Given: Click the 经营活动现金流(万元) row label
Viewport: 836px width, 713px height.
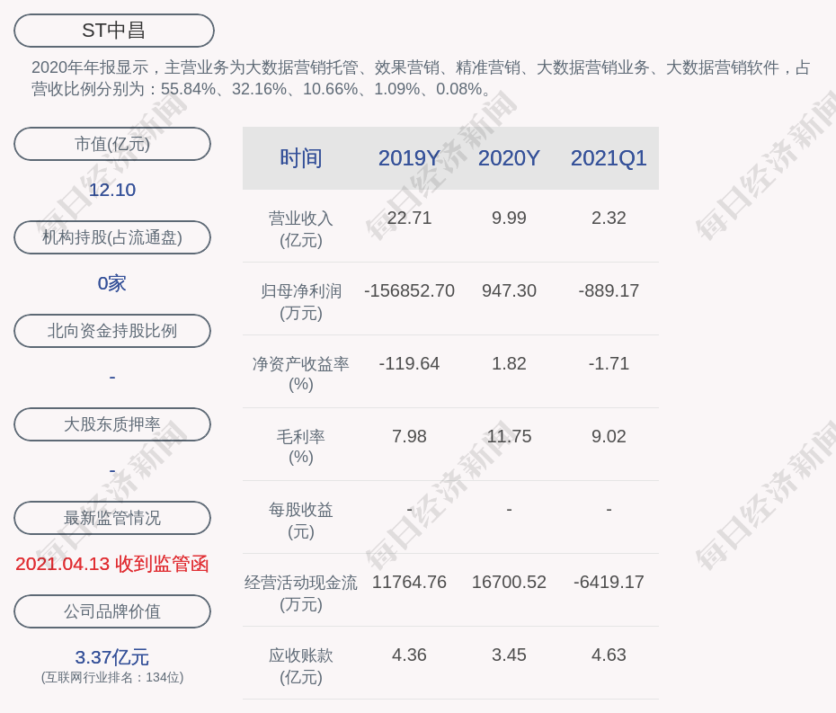Looking at the screenshot, I should [301, 593].
